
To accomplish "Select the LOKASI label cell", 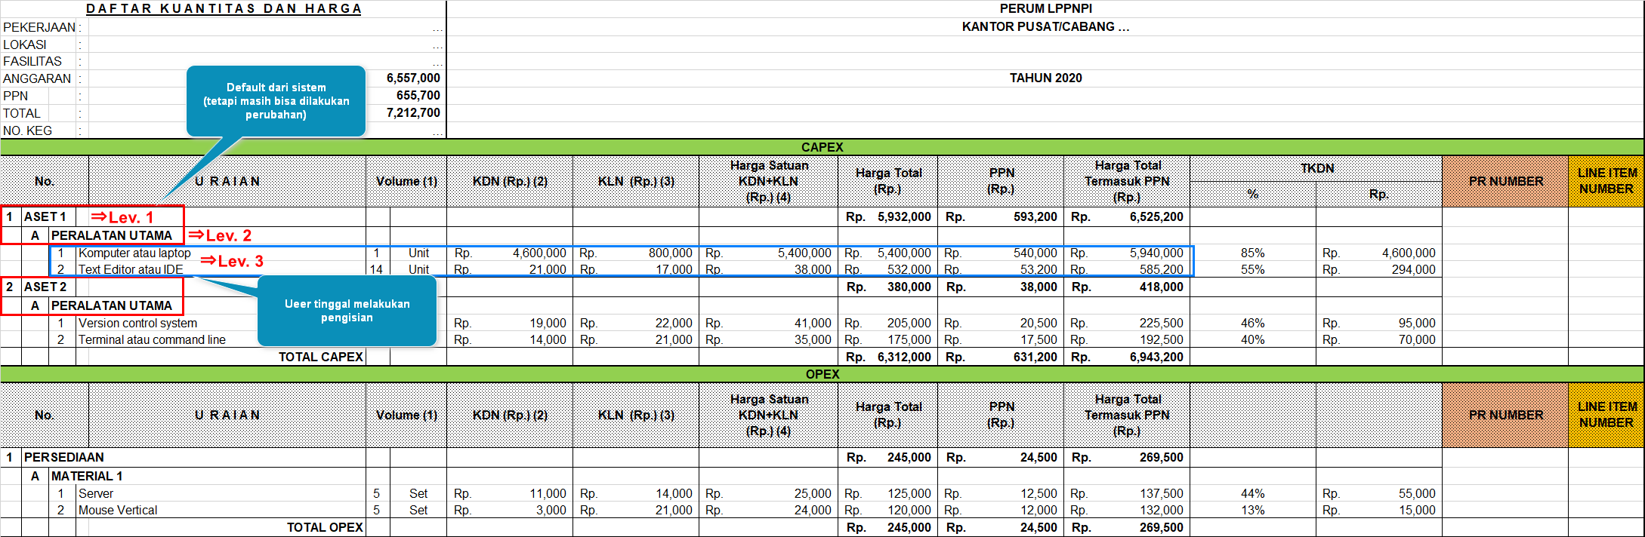I will point(25,44).
